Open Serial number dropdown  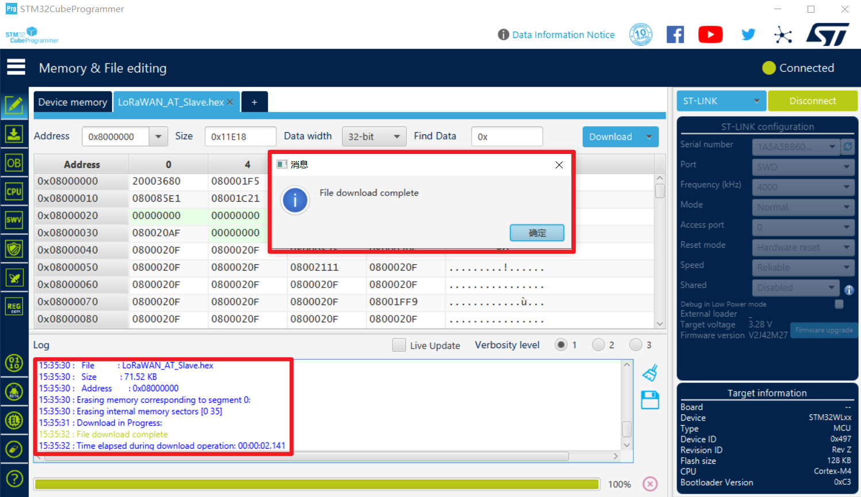click(795, 147)
